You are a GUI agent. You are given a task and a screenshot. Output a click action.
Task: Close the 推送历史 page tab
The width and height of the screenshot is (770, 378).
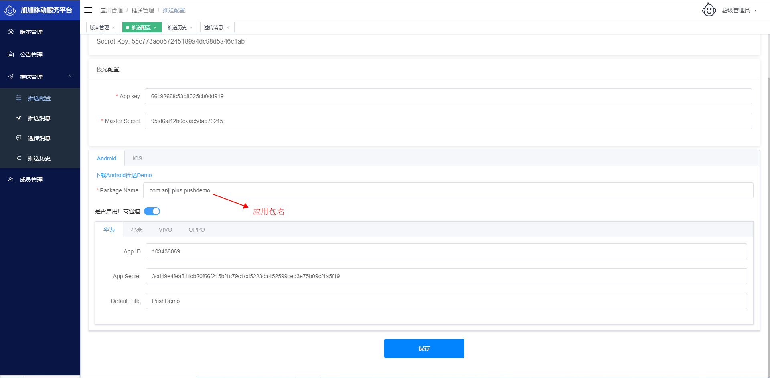coord(191,28)
